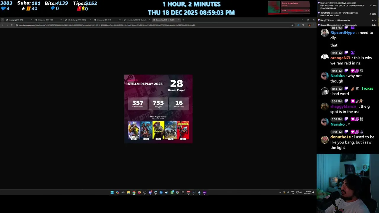Click orangeNZL username in chat
The image size is (379, 213).
click(x=341, y=58)
